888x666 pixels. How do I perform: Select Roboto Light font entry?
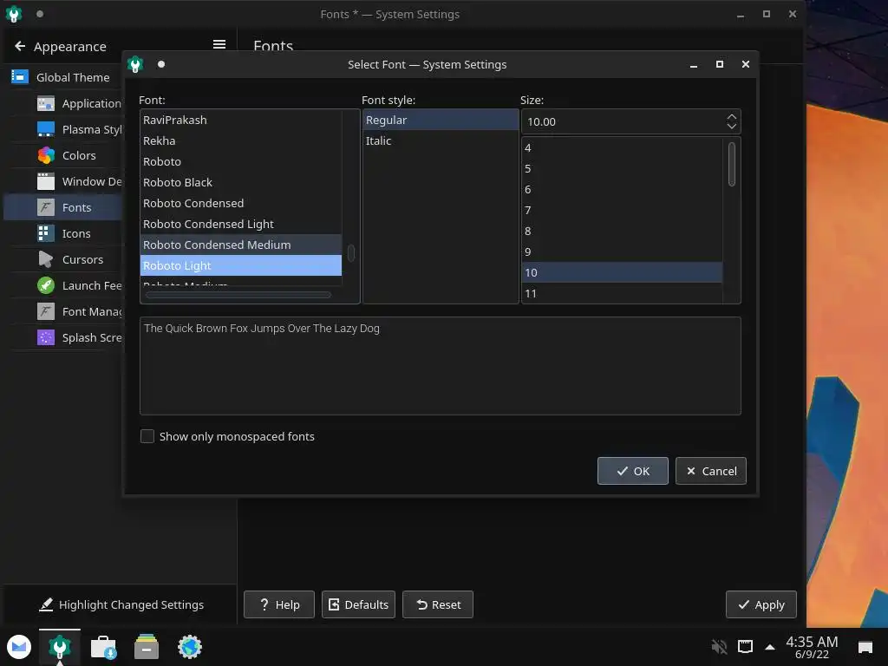pyautogui.click(x=241, y=265)
